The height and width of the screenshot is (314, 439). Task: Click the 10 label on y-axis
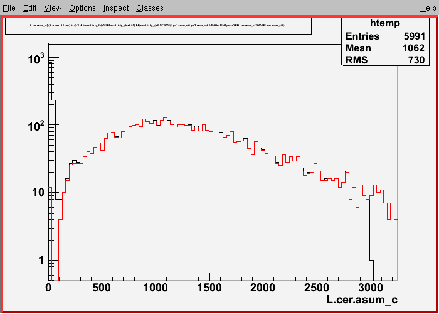[x=37, y=193]
